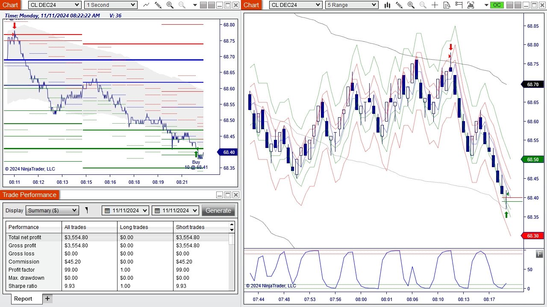Select the Total net profit row
The width and height of the screenshot is (547, 307).
[118, 237]
